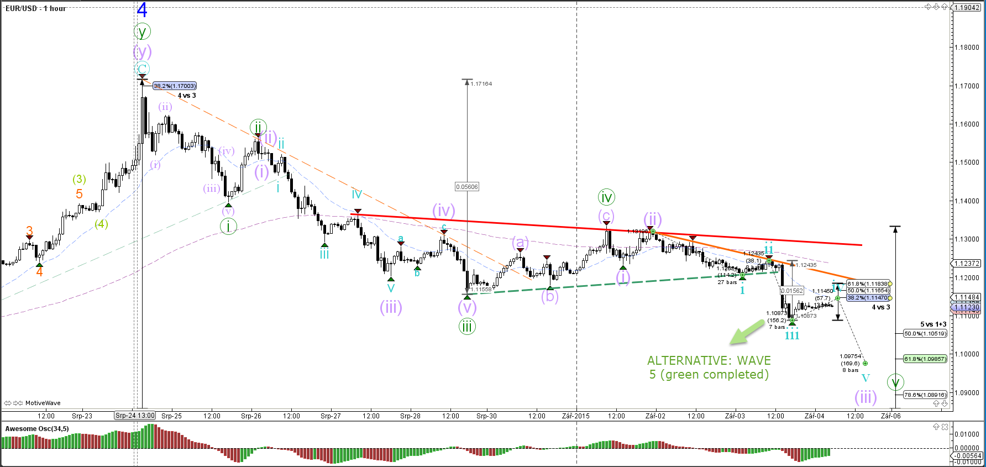
Task: Click the right-arrow icon beside the 1.19042 price
Action: tap(928, 7)
